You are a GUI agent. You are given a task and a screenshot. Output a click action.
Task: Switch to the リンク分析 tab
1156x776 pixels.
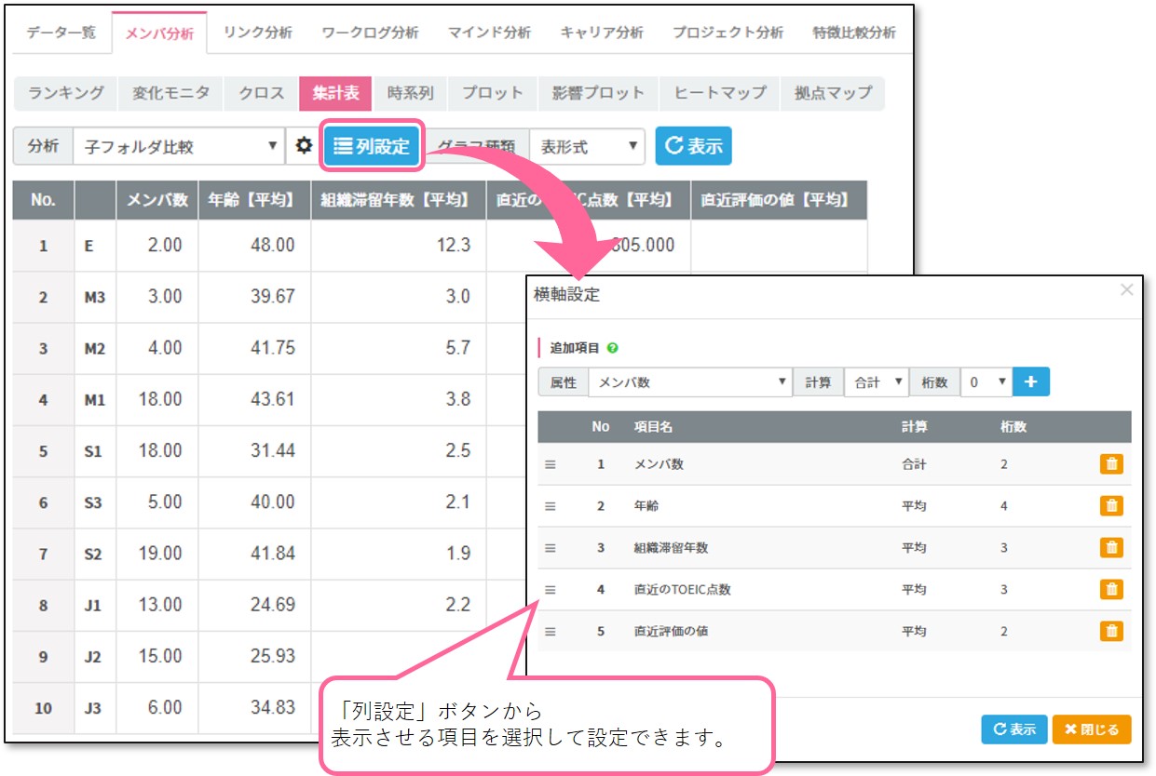pyautogui.click(x=258, y=33)
